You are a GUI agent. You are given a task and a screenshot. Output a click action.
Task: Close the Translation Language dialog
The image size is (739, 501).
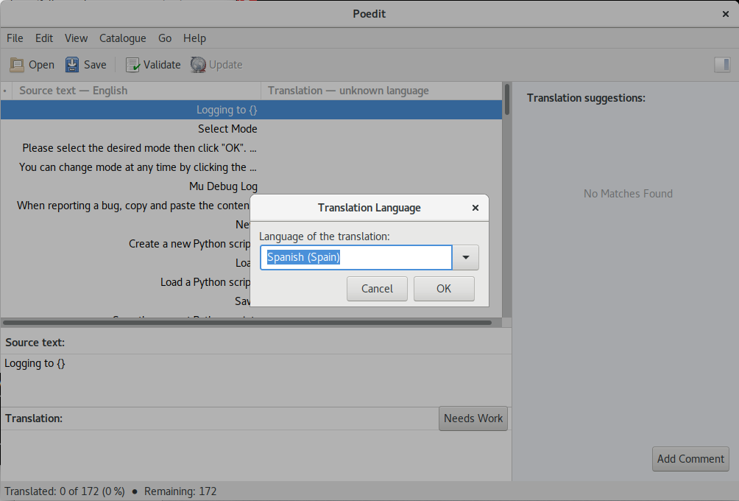[475, 208]
